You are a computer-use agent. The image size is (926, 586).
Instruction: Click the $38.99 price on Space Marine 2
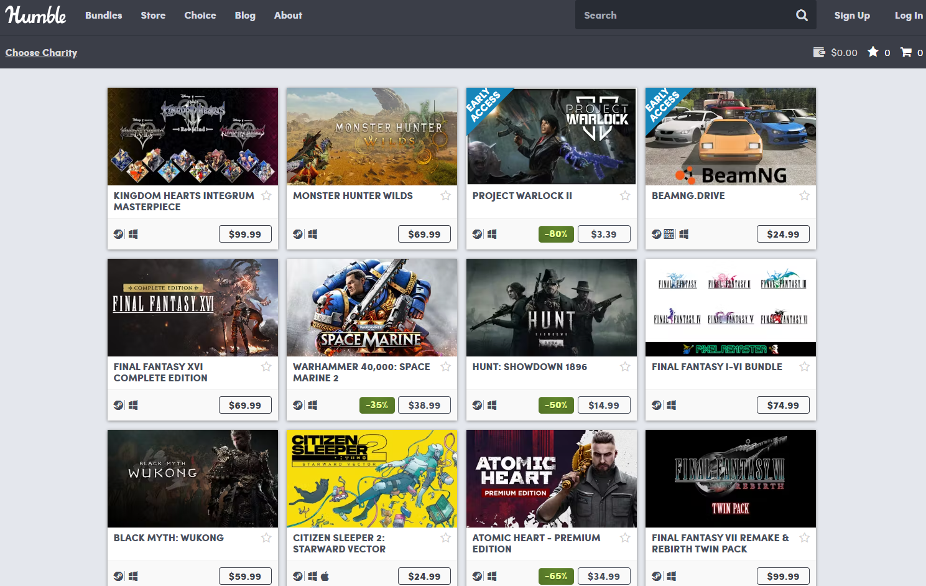tap(424, 405)
